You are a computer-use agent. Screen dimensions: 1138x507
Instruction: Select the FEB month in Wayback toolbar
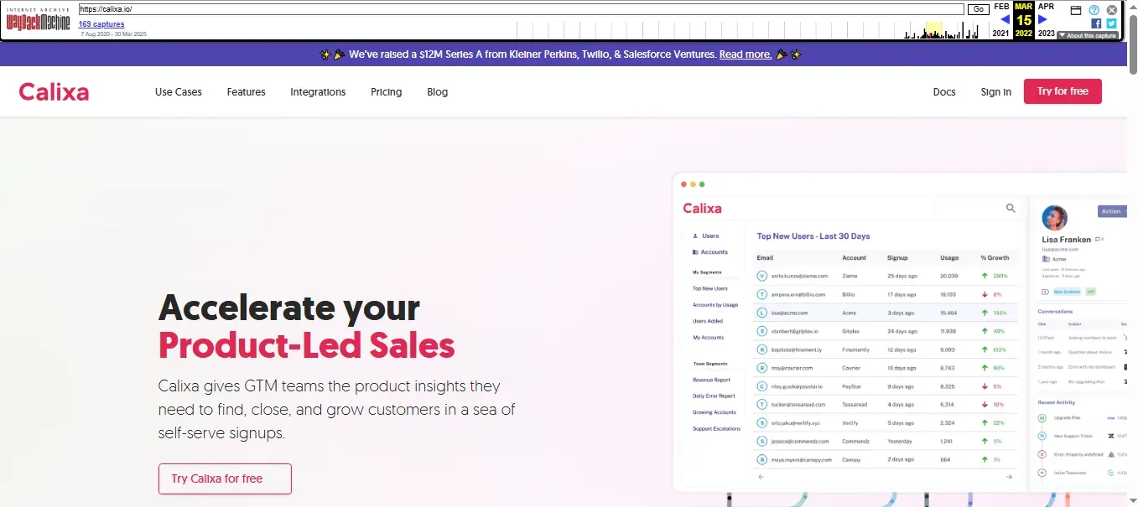click(x=1001, y=6)
